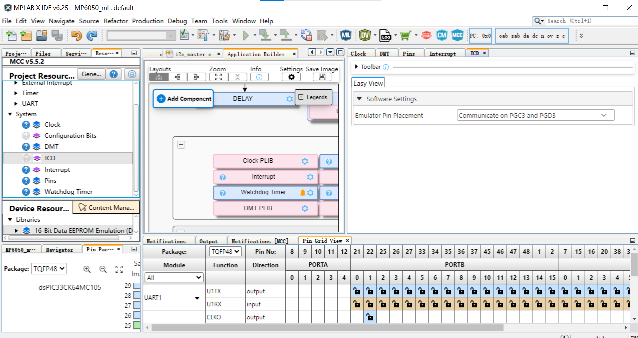Click the shopping cart icon

(405, 35)
